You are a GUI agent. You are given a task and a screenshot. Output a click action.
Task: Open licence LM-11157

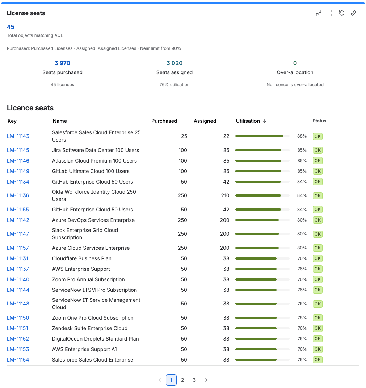click(18, 248)
